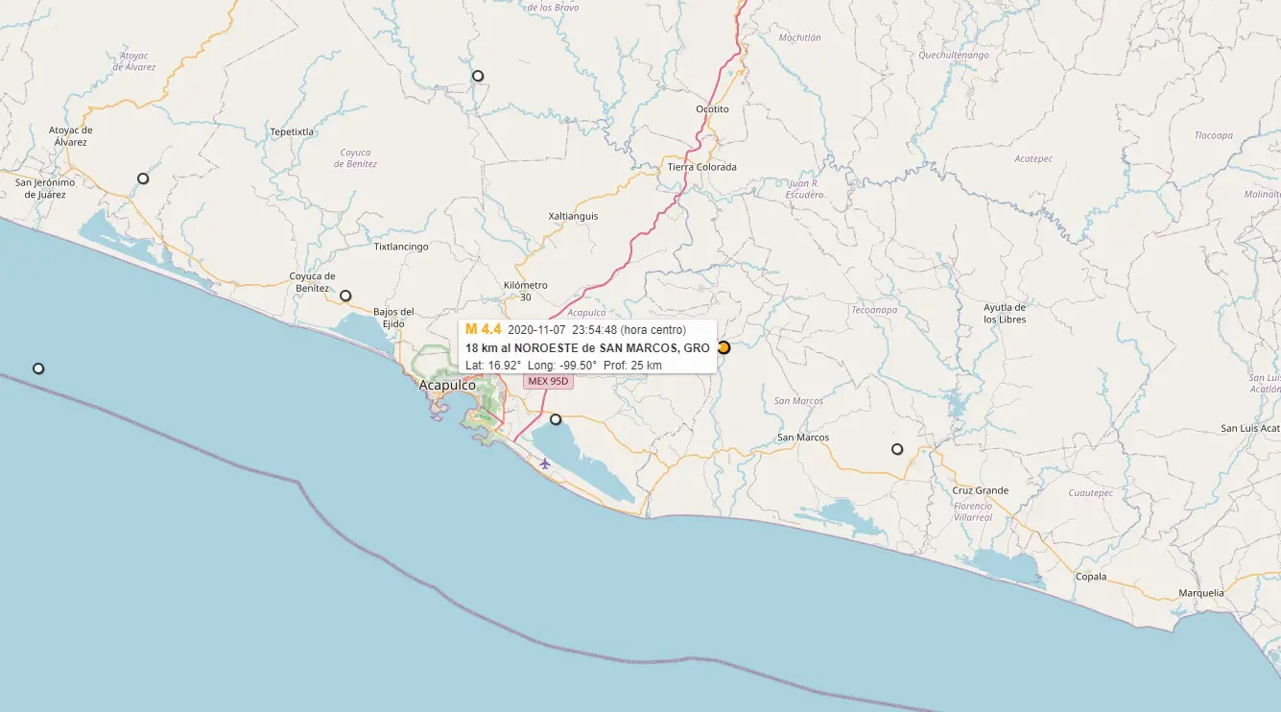The height and width of the screenshot is (712, 1281).
Task: Click the Acapulco airport plane icon
Action: 545,463
